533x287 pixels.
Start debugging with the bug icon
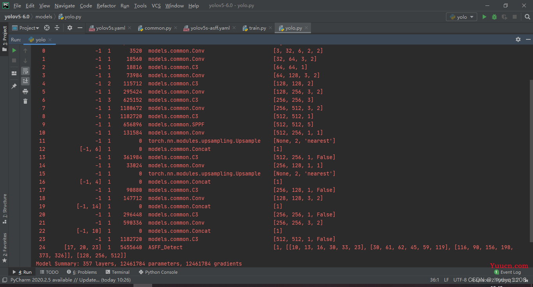coord(494,17)
